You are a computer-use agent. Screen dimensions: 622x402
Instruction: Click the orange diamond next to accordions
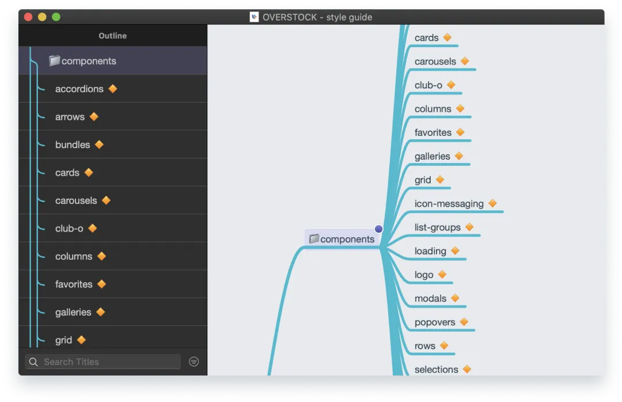(112, 89)
